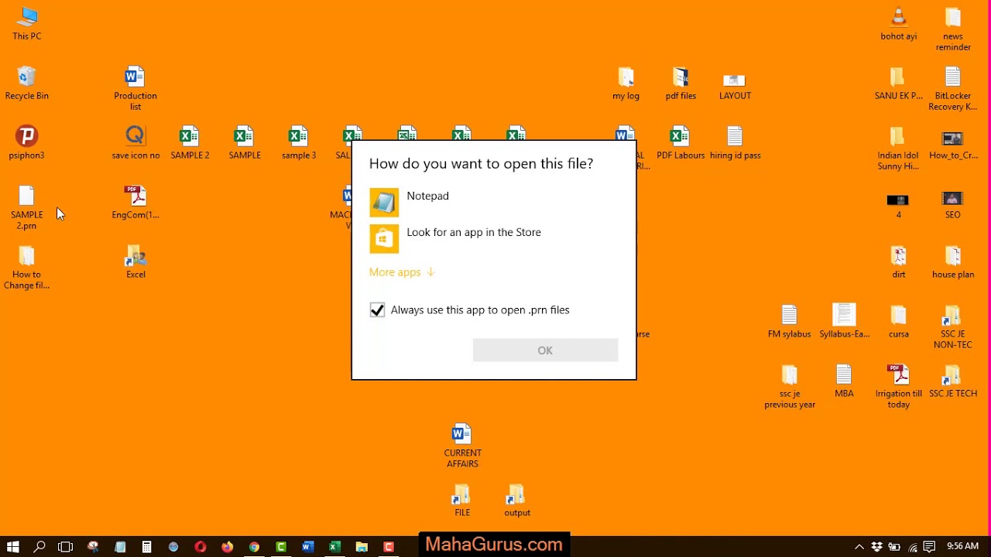Select the CURRENT AFFAIRS Word document
Image resolution: width=991 pixels, height=557 pixels.
[462, 446]
